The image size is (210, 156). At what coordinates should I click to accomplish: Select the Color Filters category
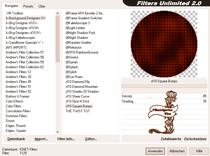tap(14, 106)
